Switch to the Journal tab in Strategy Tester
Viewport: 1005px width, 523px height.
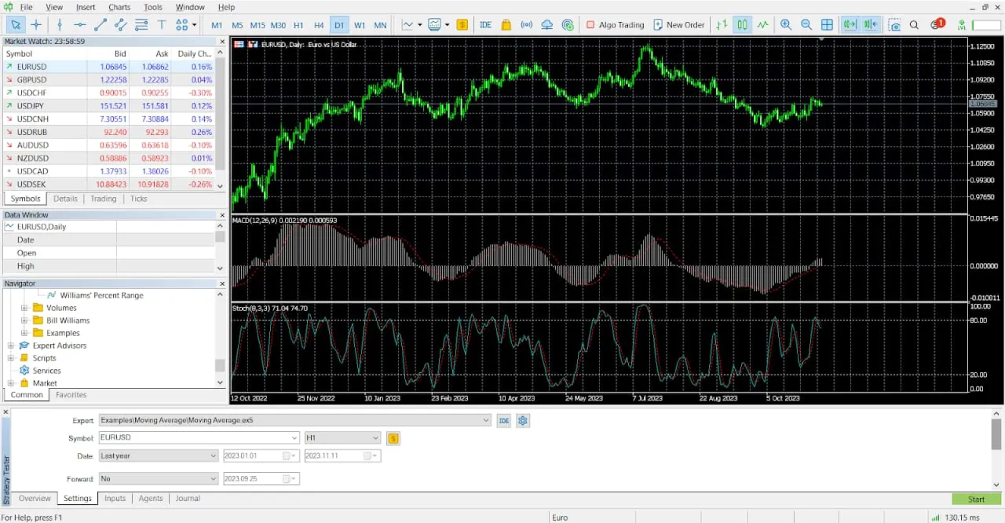coord(188,498)
